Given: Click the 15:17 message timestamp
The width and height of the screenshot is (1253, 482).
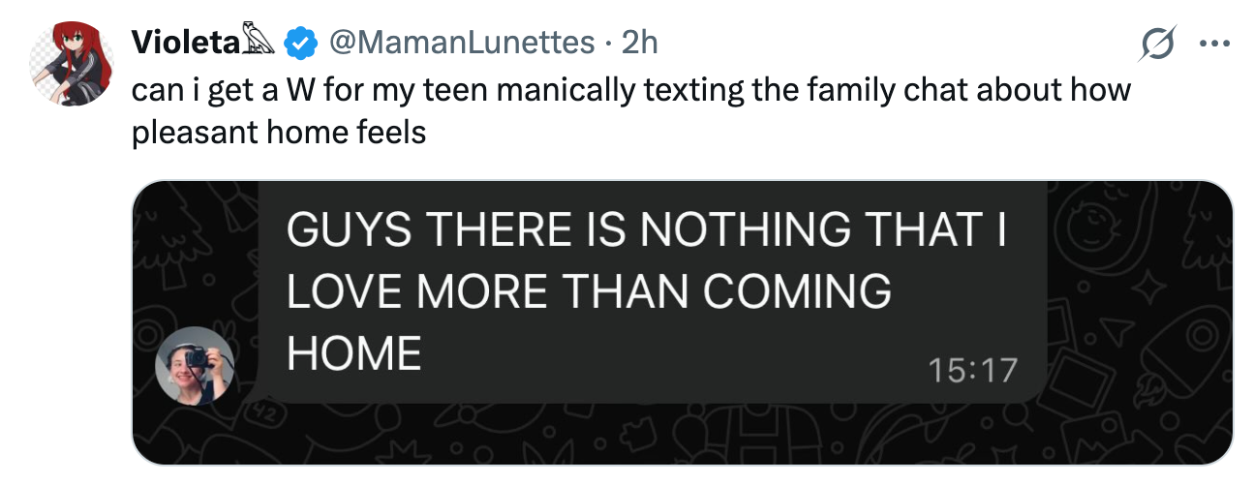Looking at the screenshot, I should coord(973,369).
